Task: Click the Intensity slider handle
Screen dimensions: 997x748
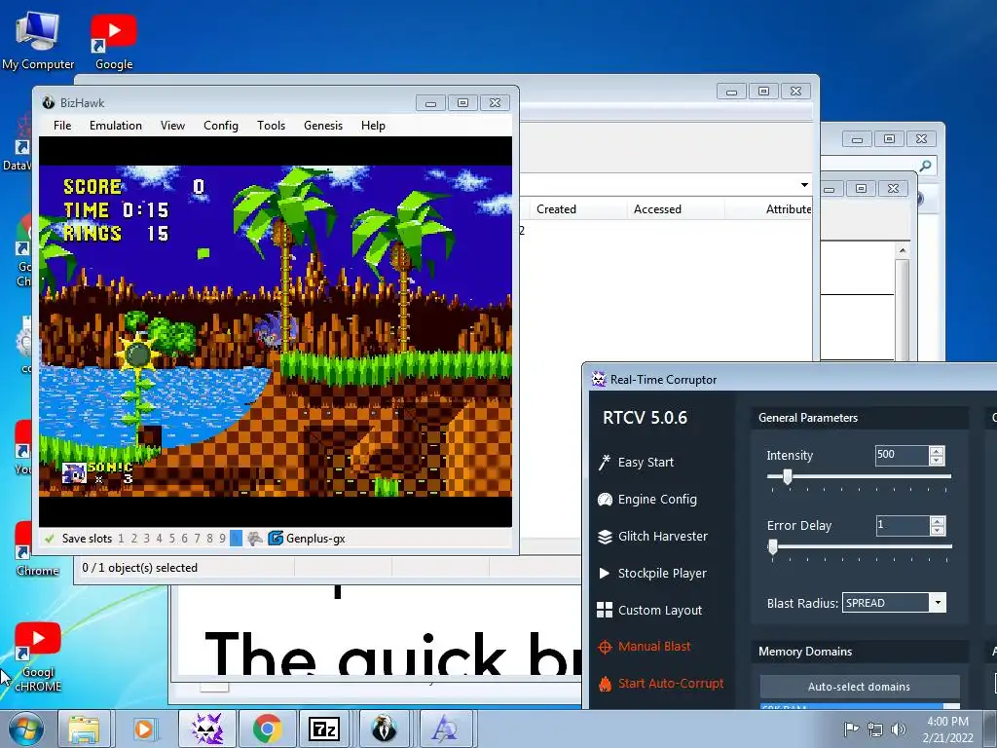Action: (x=787, y=476)
